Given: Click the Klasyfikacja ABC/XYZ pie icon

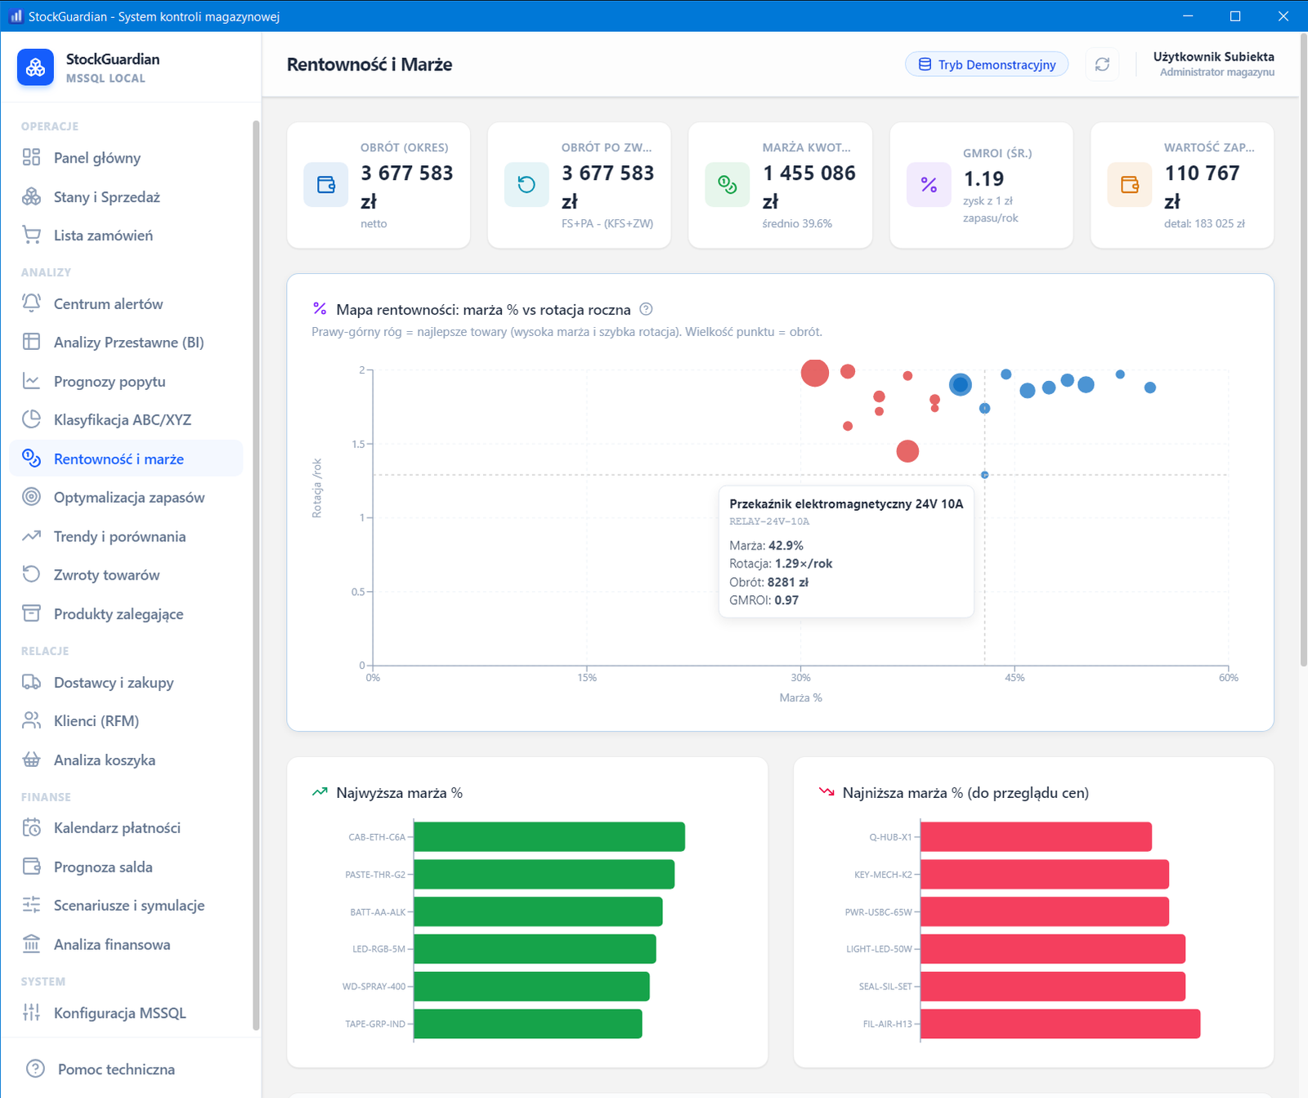Looking at the screenshot, I should 31,419.
